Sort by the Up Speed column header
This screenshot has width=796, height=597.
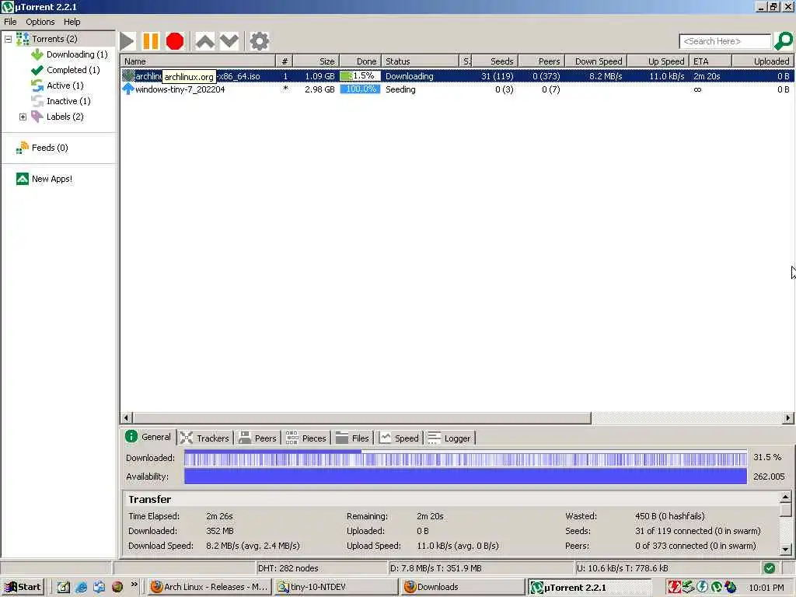pos(658,61)
